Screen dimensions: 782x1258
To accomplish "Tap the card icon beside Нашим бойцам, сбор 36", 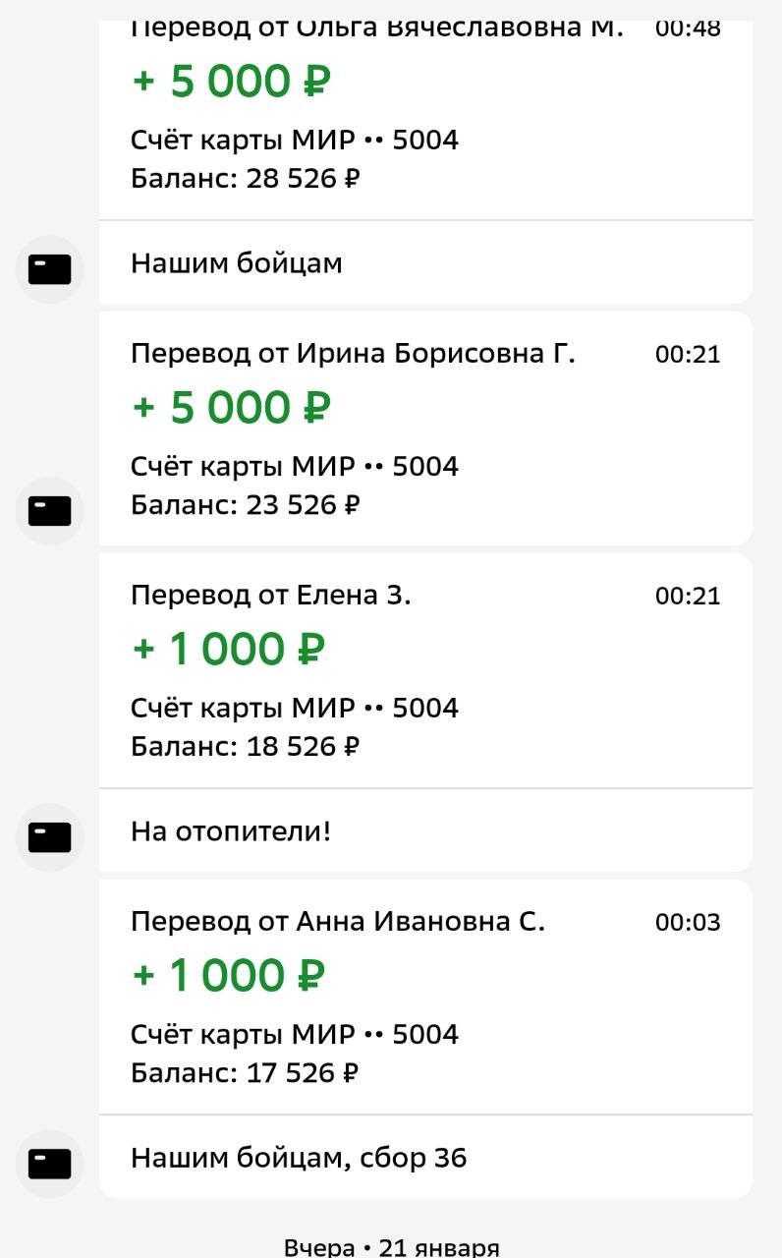I will coord(50,1164).
